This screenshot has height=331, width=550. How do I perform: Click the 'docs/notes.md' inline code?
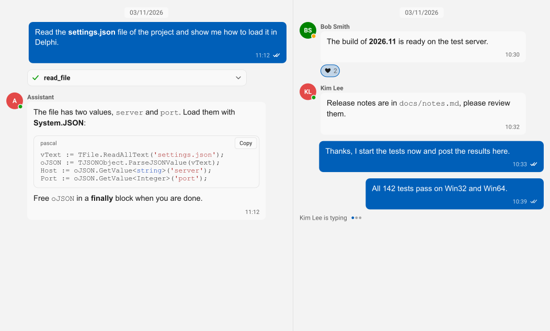pyautogui.click(x=429, y=104)
